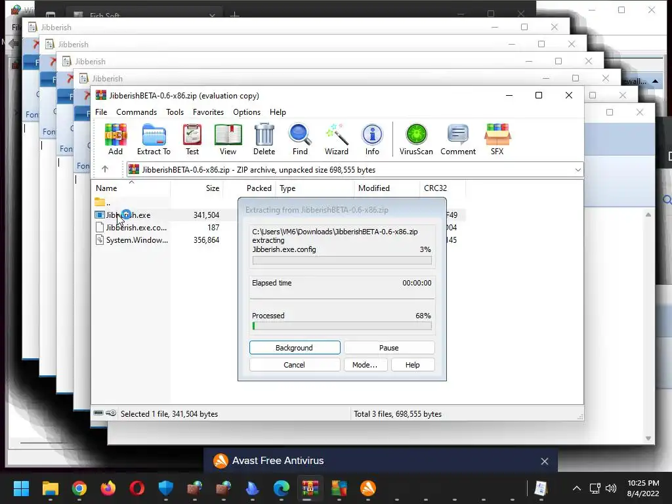The height and width of the screenshot is (504, 672).
Task: Launch Firefox from the taskbar
Action: coord(108,488)
